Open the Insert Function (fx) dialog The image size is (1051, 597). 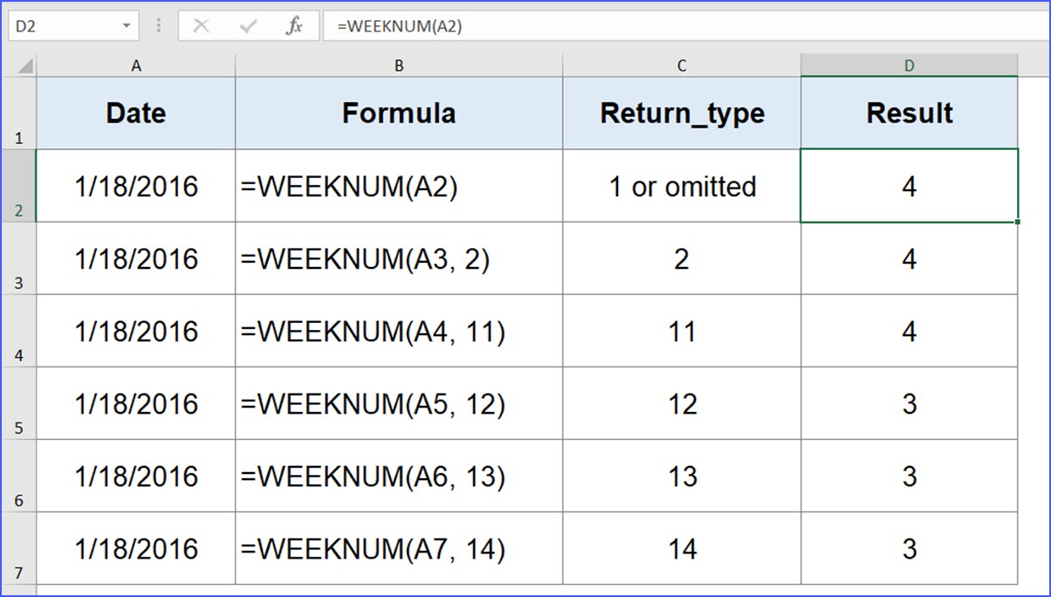click(293, 25)
